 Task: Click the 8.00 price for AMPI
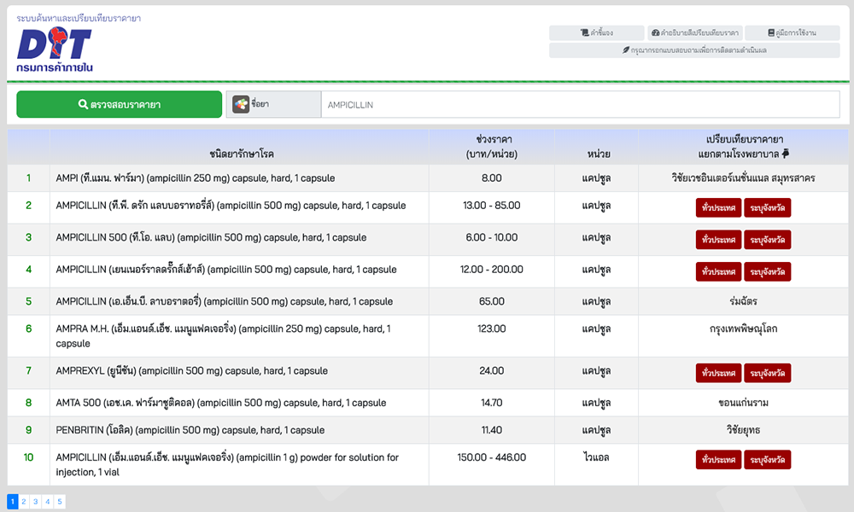pos(492,178)
